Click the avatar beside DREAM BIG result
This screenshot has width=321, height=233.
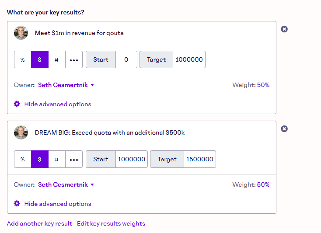point(21,133)
